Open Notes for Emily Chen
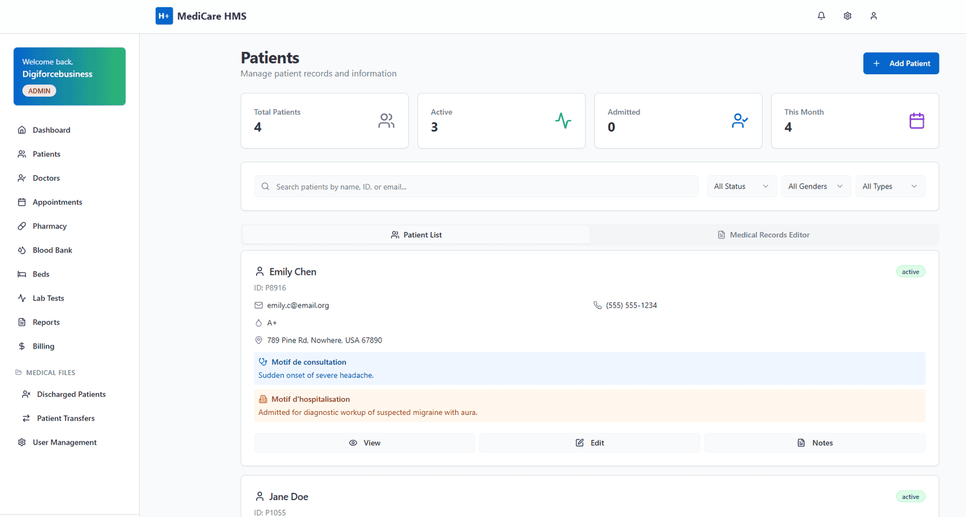Screen dimensions: 966x517 (815, 443)
